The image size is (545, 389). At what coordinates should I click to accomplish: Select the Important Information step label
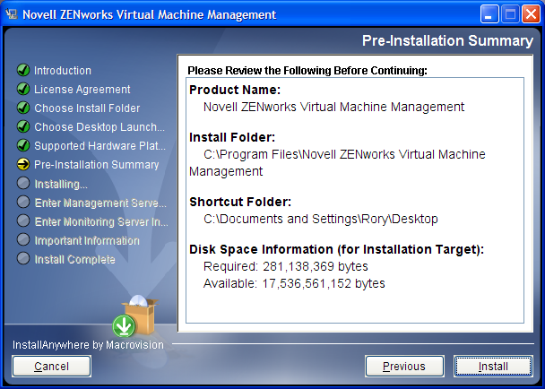87,240
